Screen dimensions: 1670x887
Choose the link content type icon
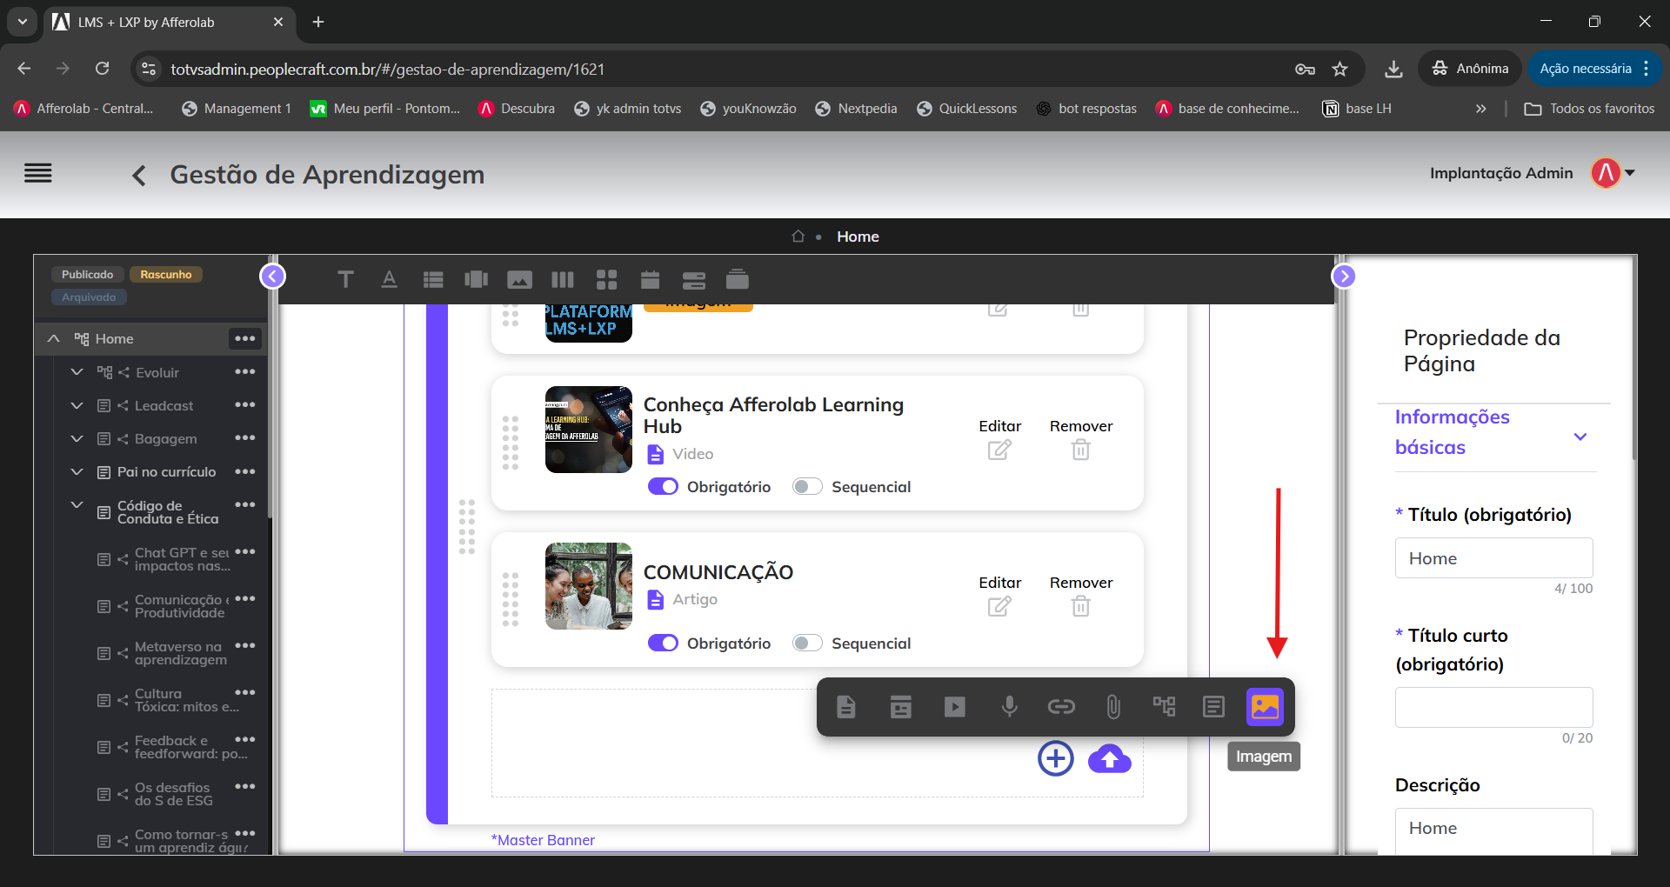[1061, 707]
